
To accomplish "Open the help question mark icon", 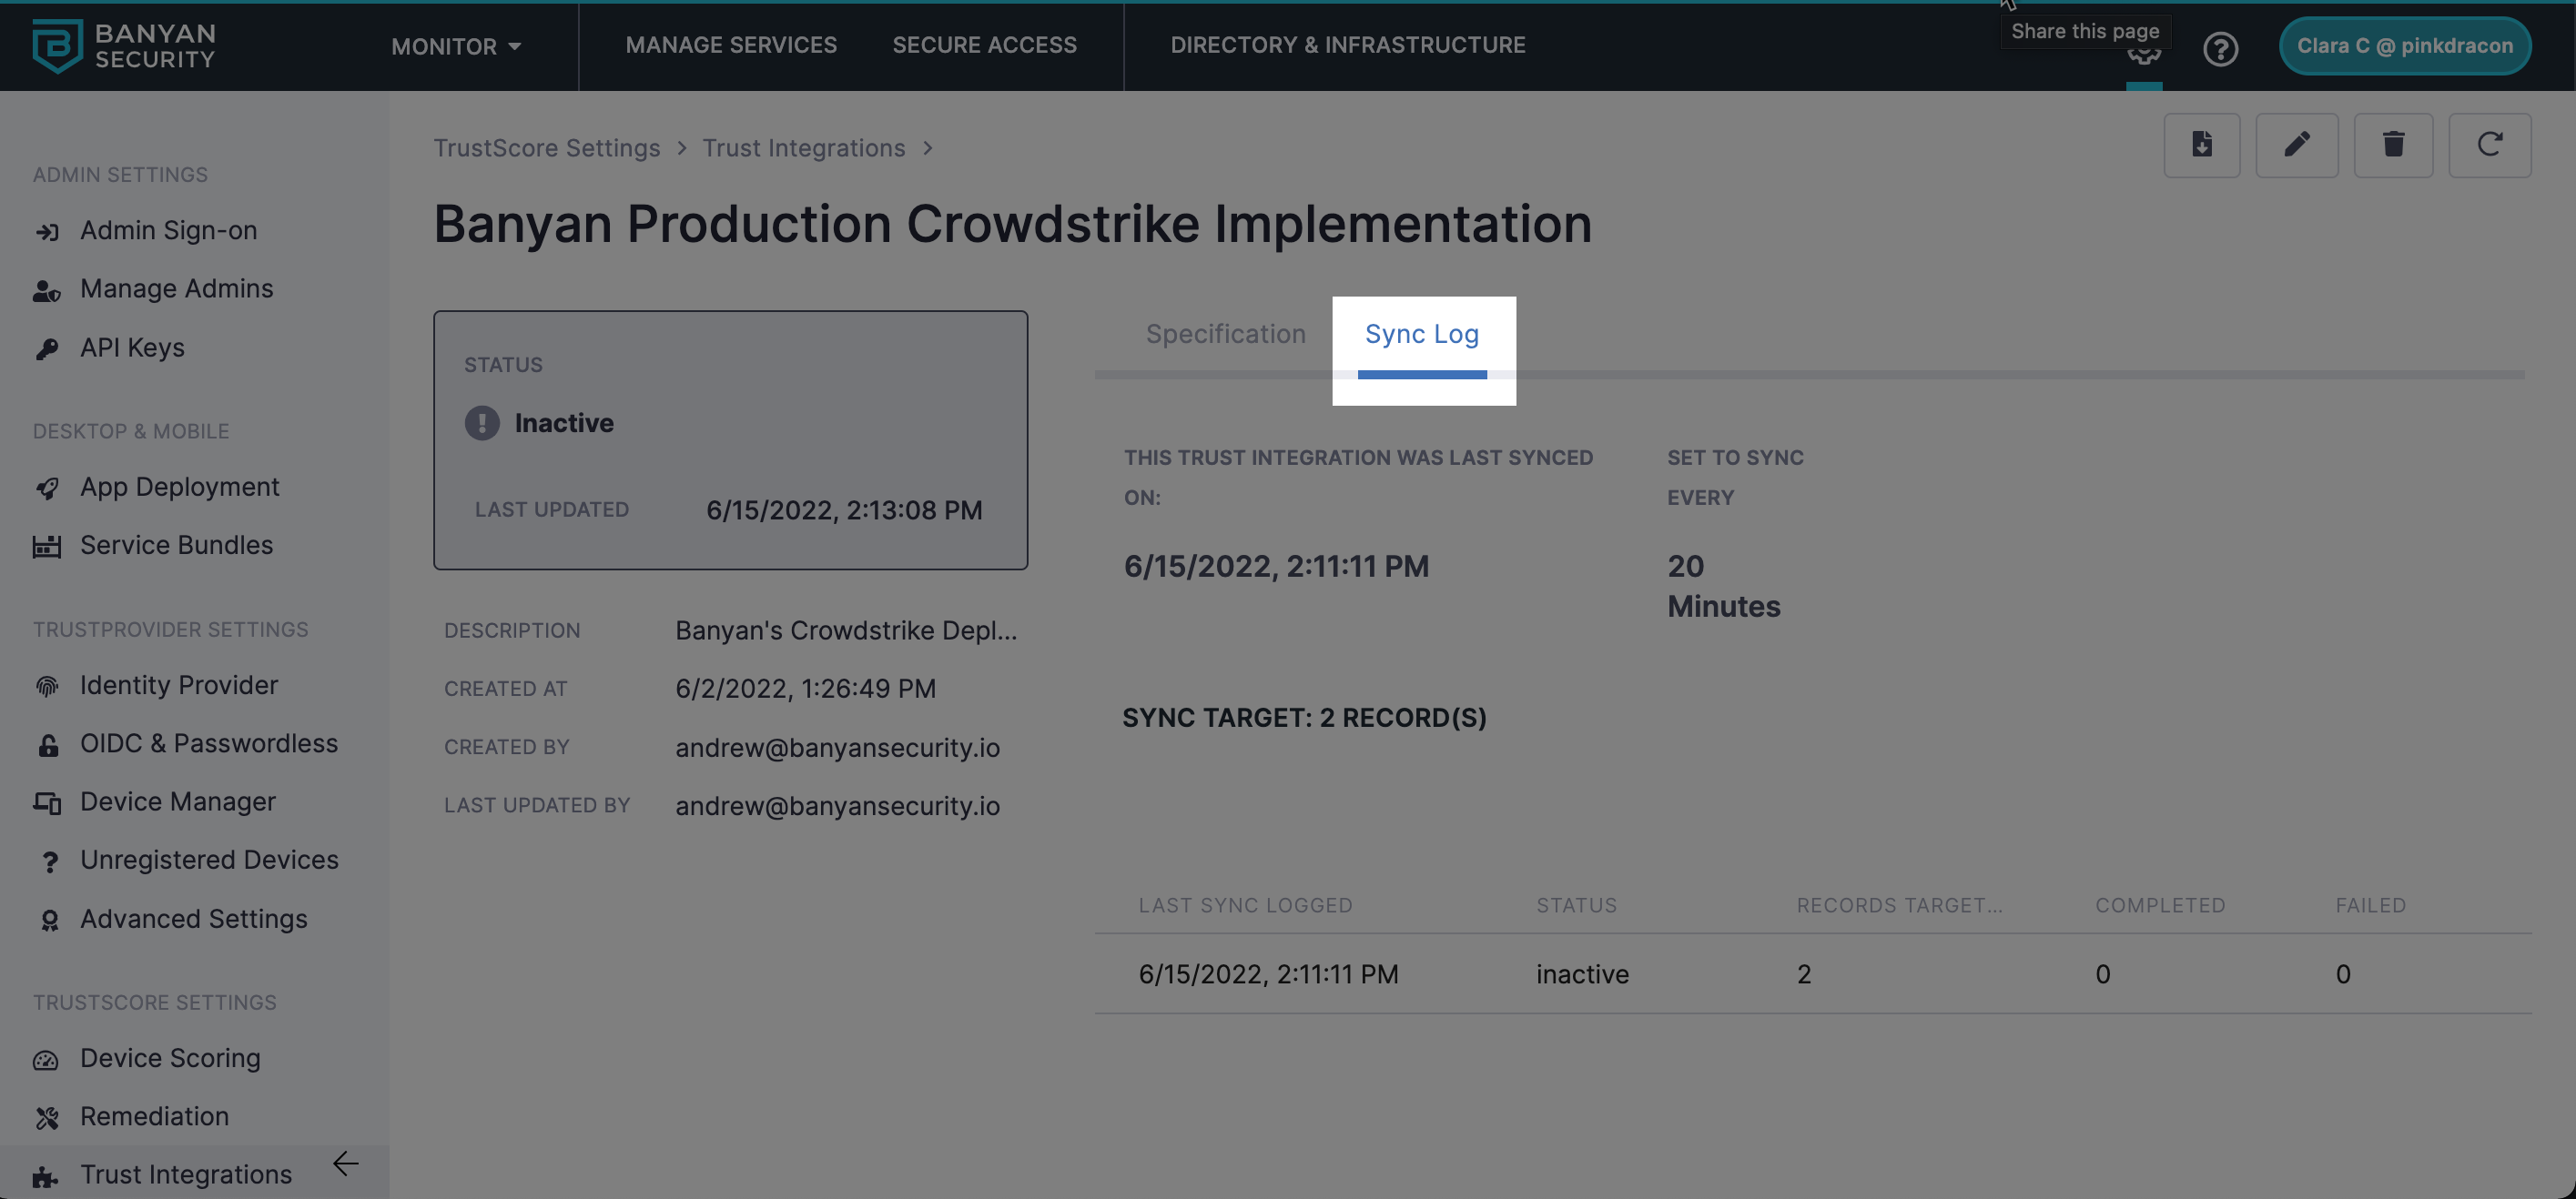I will click(x=2220, y=48).
